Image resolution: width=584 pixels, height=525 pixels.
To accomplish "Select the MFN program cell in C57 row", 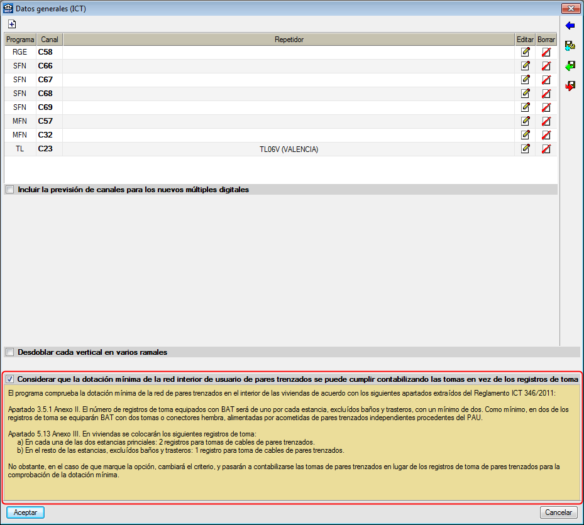I will click(20, 121).
